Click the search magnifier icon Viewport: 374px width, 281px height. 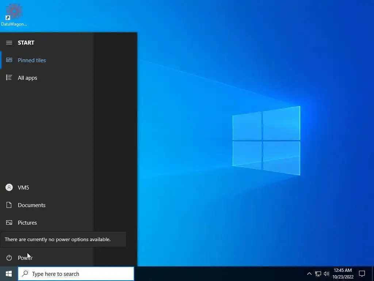point(25,274)
